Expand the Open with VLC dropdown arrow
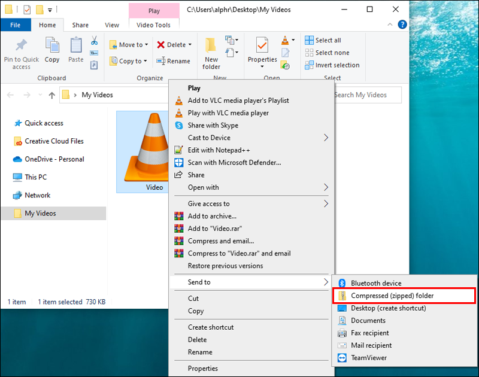The image size is (479, 377). point(293,40)
